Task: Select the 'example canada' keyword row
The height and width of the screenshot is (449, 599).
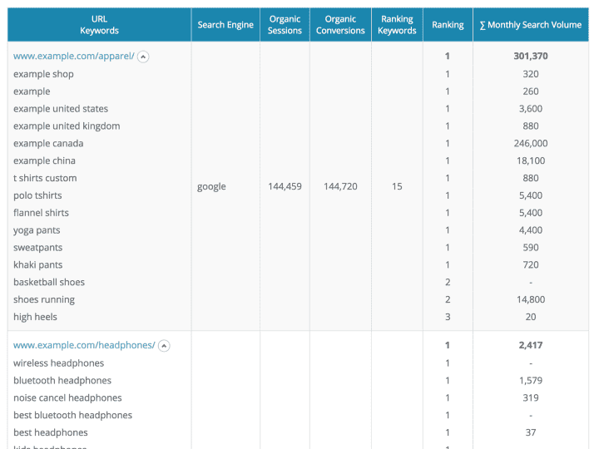Action: click(x=48, y=144)
